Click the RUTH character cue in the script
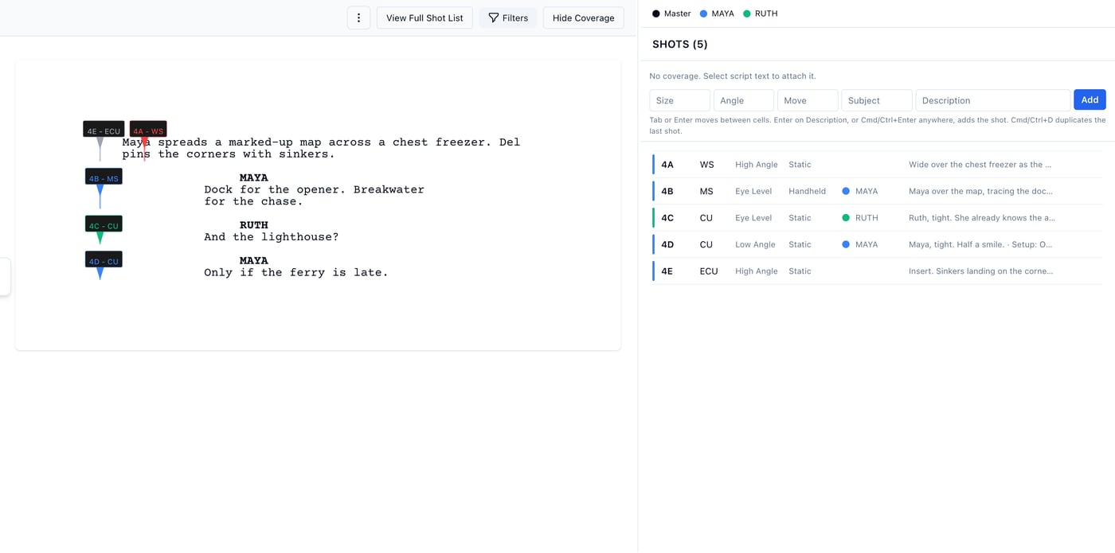The image size is (1115, 553). pyautogui.click(x=254, y=225)
